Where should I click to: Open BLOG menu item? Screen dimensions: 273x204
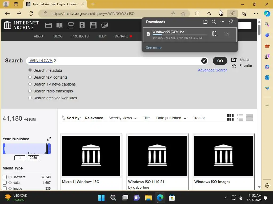[58, 36]
